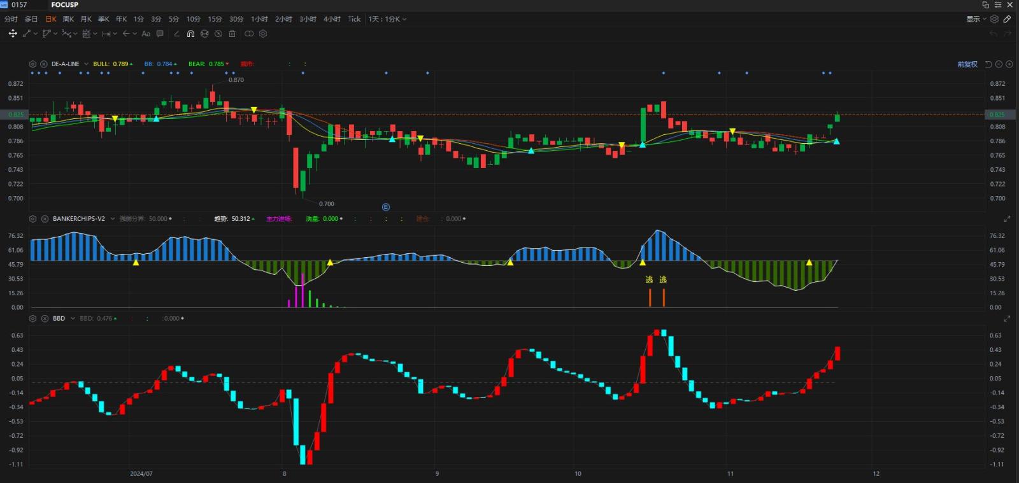Screen dimensions: 1019x483
Task: Switch to 月K monthly chart
Action: (x=86, y=19)
